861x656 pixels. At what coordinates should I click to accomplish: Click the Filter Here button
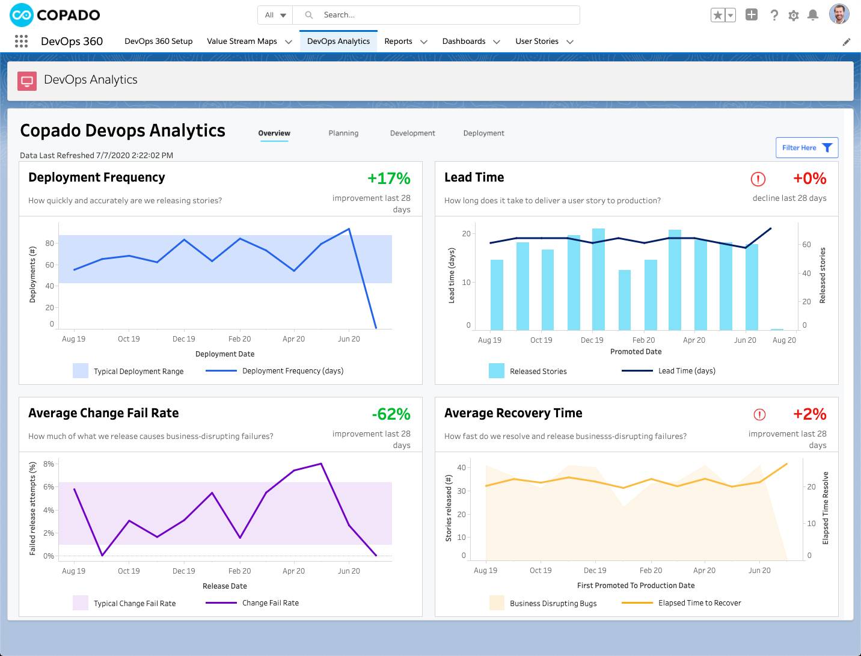point(806,147)
